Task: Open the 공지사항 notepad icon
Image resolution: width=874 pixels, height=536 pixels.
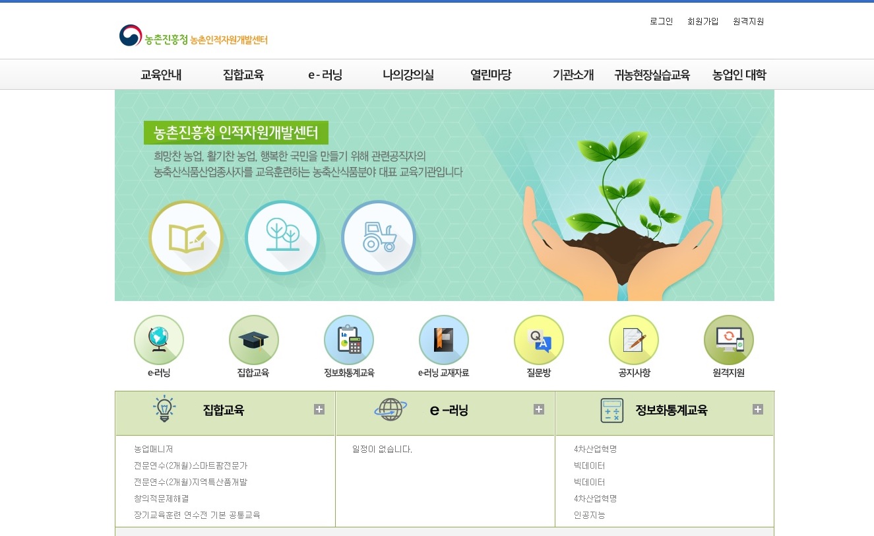Action: [x=634, y=340]
